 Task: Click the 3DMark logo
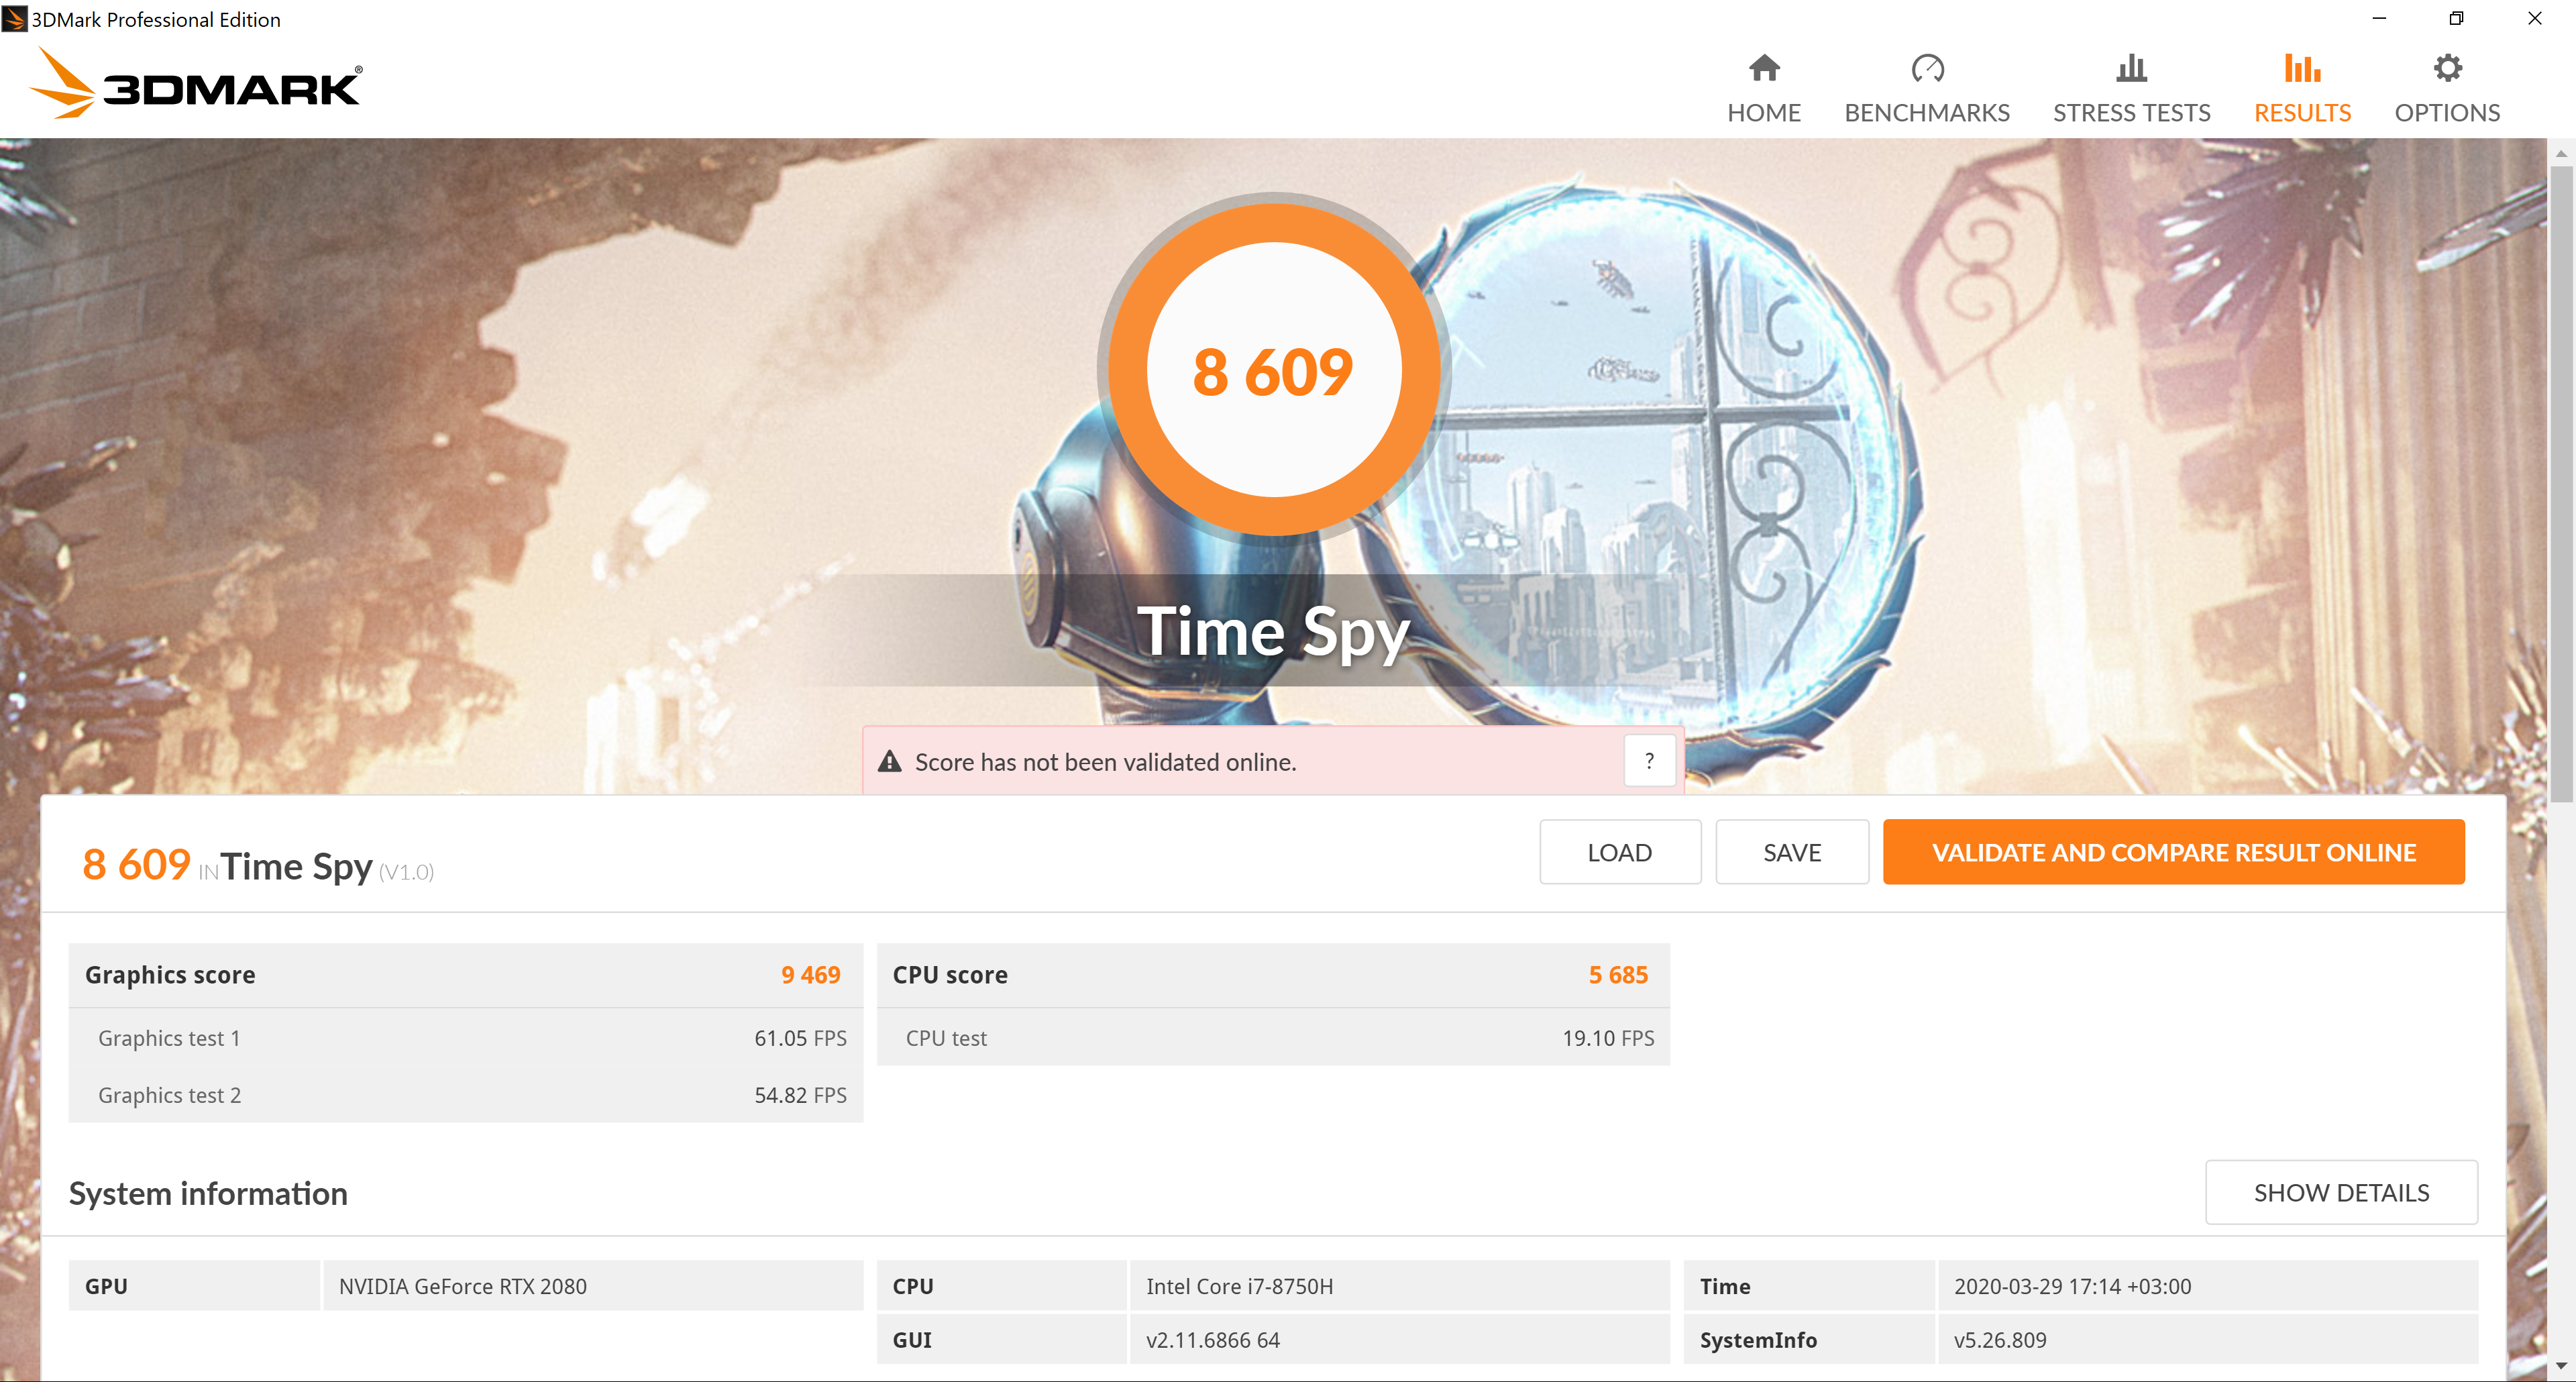pyautogui.click(x=196, y=84)
